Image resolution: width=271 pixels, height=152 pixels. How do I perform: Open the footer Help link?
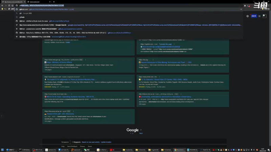pyautogui.click(x=63, y=147)
